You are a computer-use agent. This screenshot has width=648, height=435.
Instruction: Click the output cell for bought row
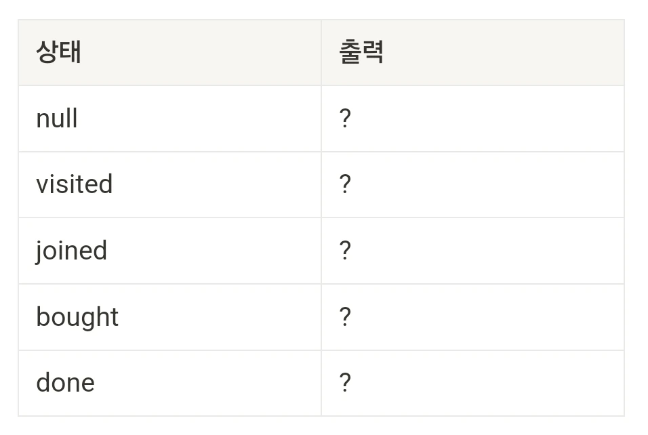pos(472,317)
